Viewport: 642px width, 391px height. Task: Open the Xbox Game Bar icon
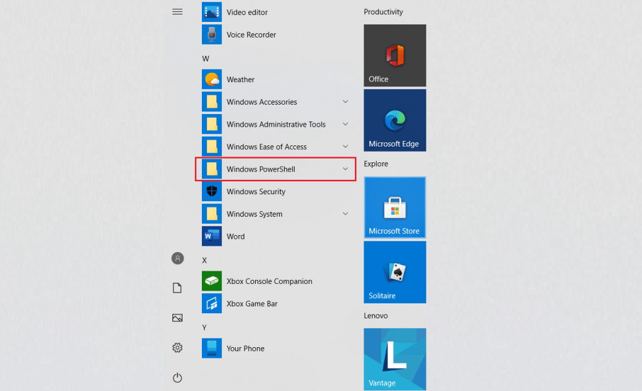point(212,303)
